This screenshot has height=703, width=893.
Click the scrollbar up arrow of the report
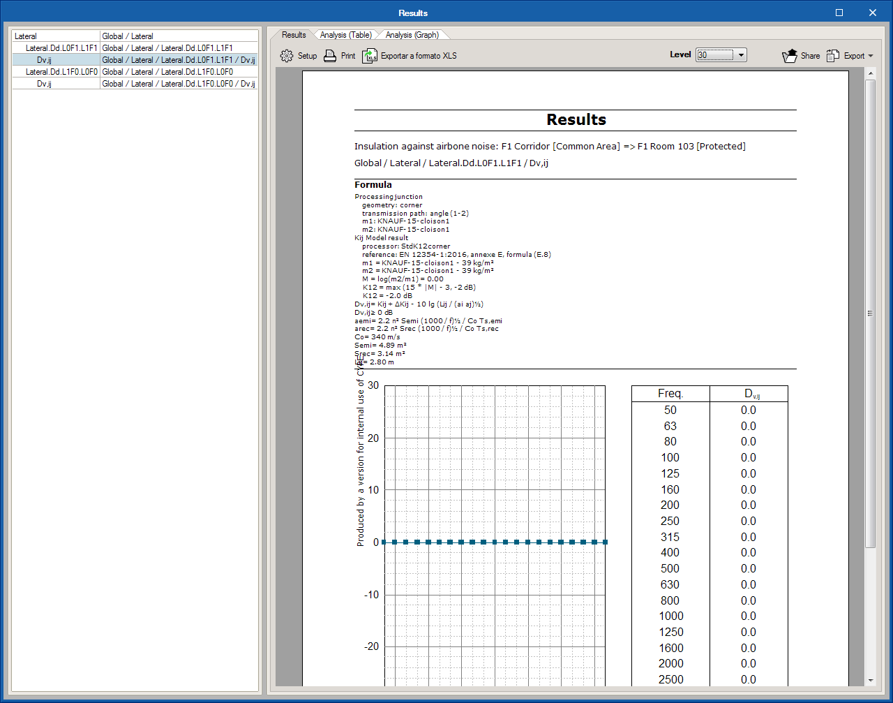pyautogui.click(x=870, y=73)
